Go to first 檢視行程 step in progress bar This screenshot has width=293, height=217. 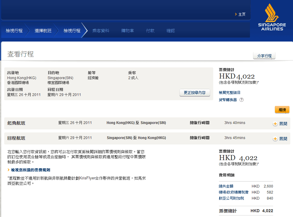(14, 31)
